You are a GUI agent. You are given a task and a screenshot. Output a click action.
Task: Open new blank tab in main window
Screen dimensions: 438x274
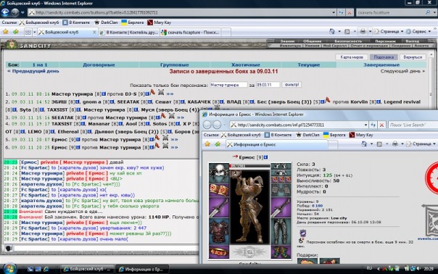[226, 33]
